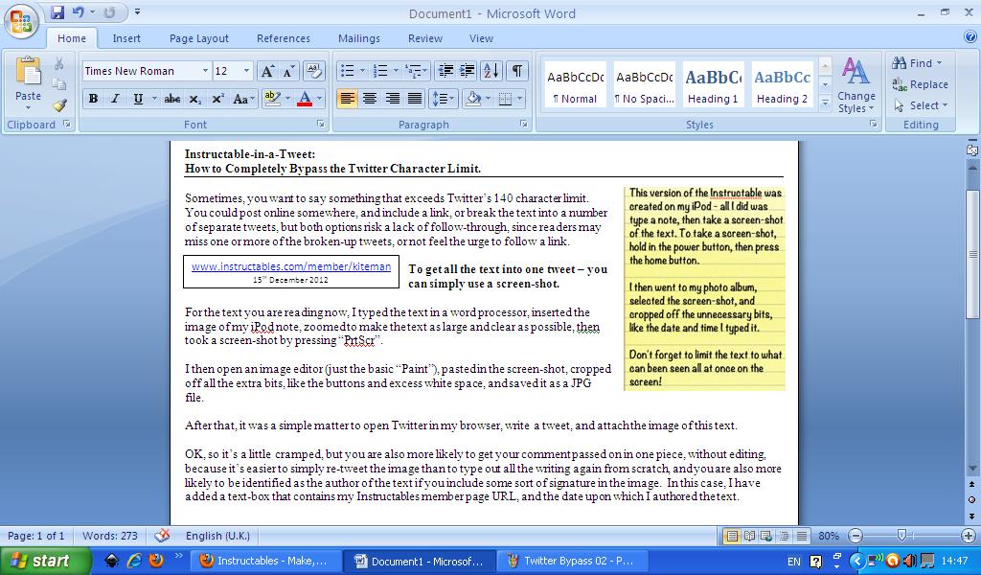
Task: Toggle show/hide paragraph marks
Action: coord(516,71)
